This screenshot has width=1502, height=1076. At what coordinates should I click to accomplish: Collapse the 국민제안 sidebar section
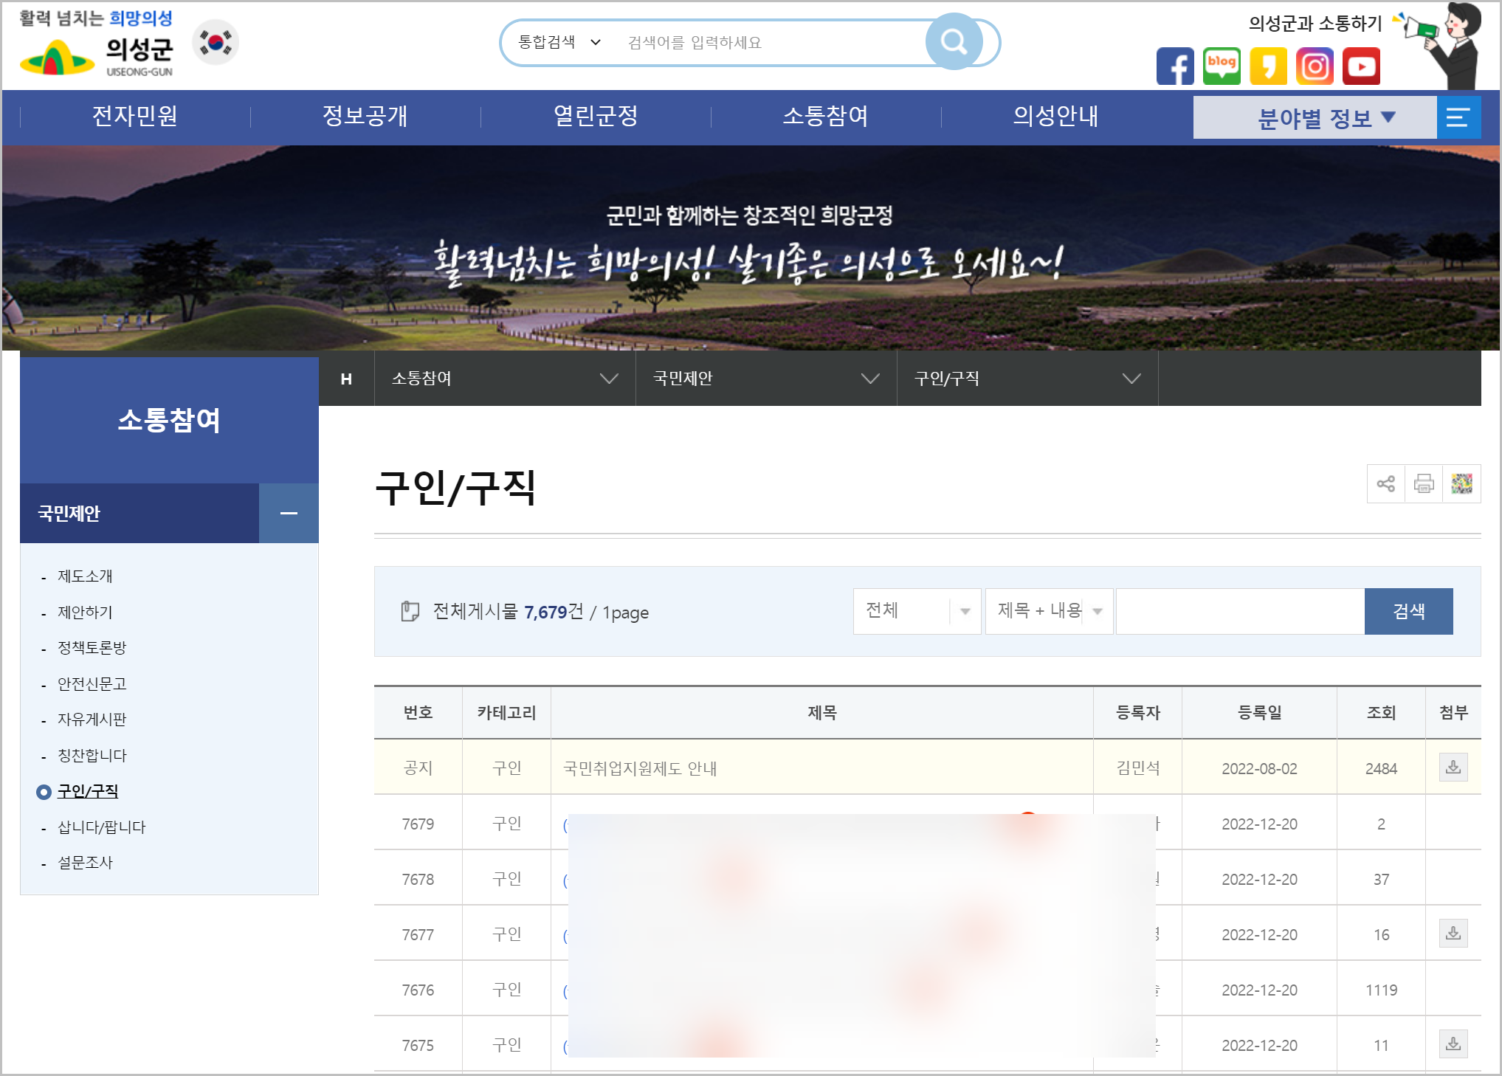pyautogui.click(x=289, y=513)
